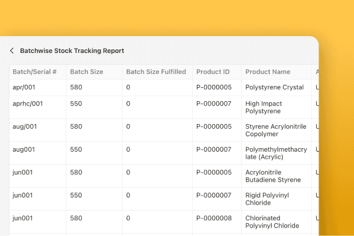
Task: Click batch size 550 in aprhc/001 row
Action: click(76, 104)
